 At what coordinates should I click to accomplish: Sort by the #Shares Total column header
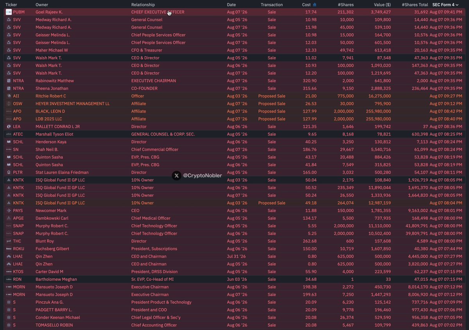415,5
